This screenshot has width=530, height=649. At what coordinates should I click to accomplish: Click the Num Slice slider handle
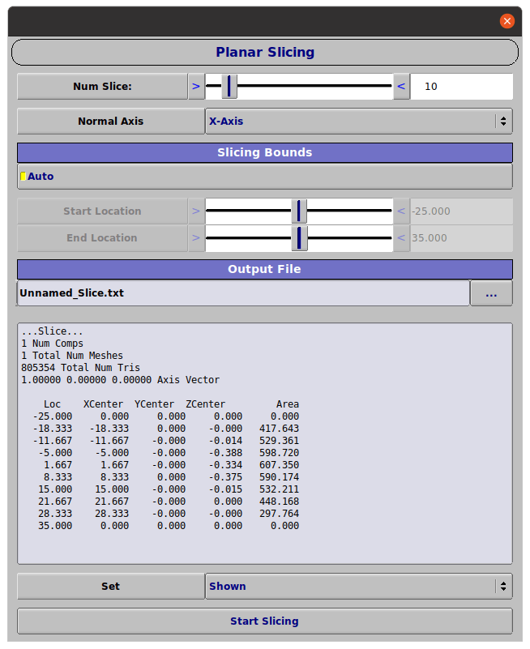229,86
